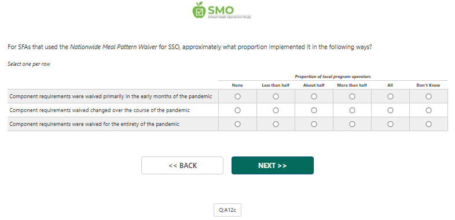The image size is (455, 220).
Task: Select Less than half for early months row
Action: (x=276, y=96)
